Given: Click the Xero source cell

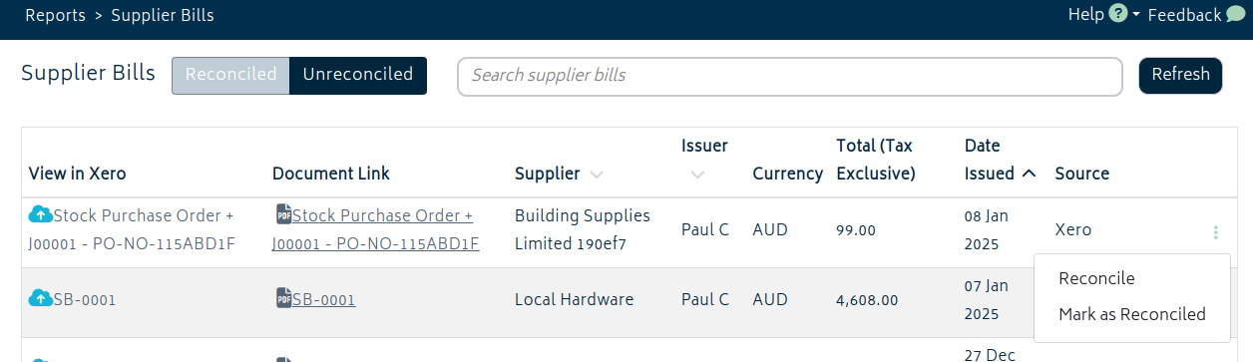Looking at the screenshot, I should pos(1073,230).
